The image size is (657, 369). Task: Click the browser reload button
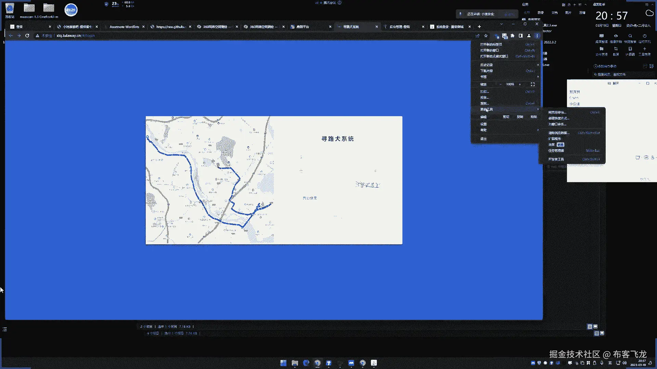tap(27, 36)
